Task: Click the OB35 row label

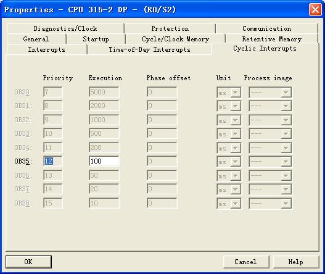Action: 23,161
